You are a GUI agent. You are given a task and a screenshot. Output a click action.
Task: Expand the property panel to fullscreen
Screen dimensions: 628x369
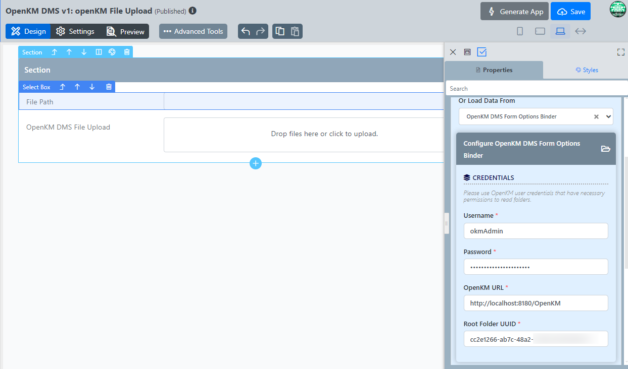tap(620, 52)
